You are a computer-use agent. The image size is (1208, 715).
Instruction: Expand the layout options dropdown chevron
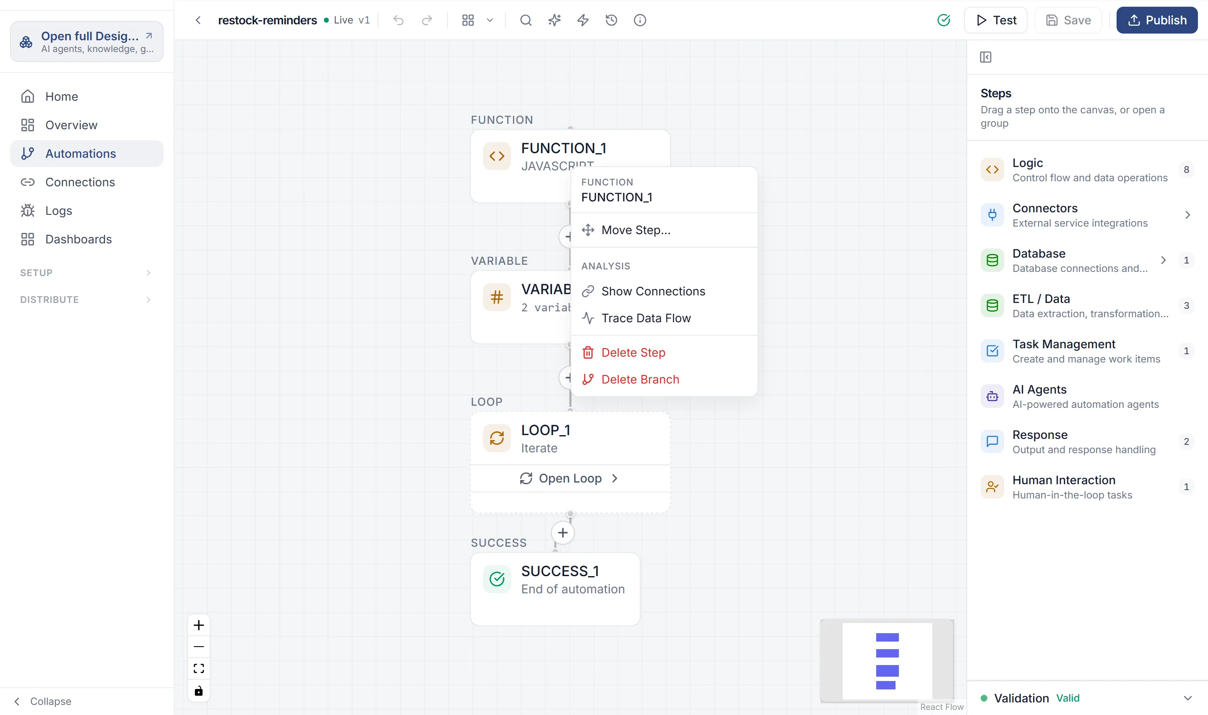(x=489, y=20)
